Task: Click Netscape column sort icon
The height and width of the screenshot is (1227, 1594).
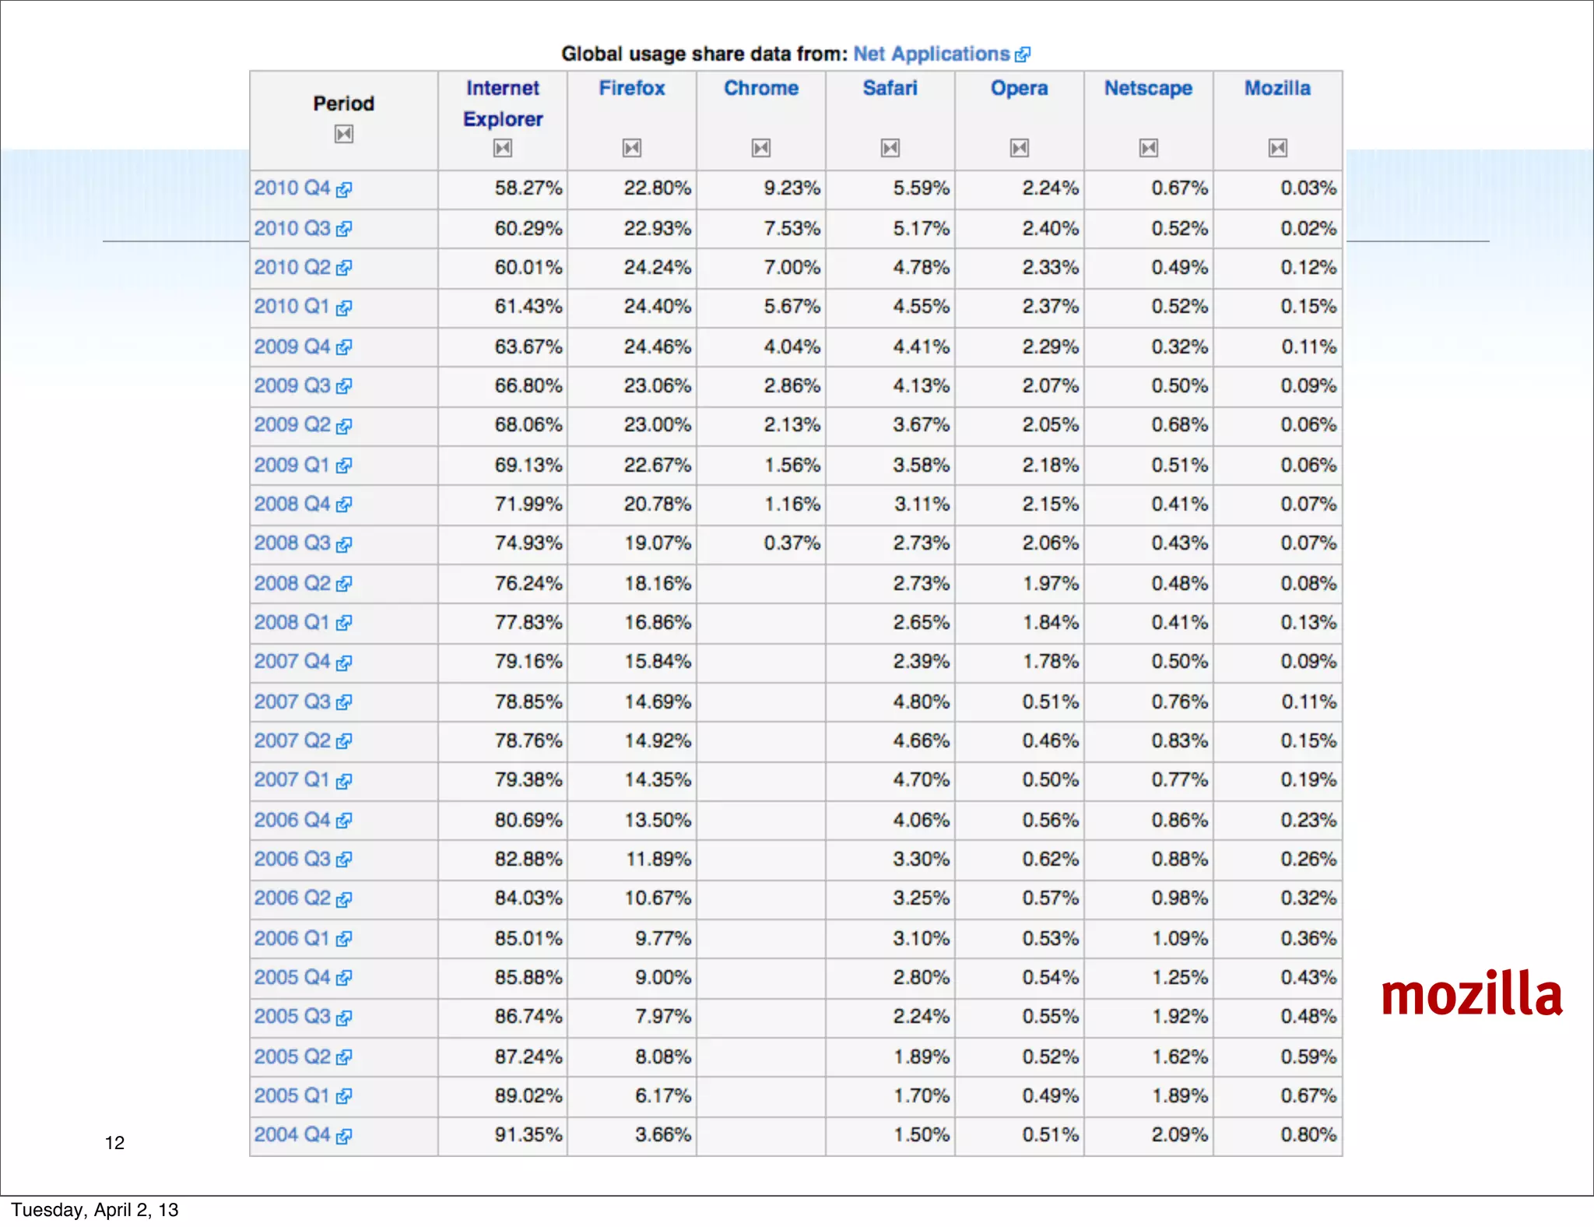Action: pos(1148,148)
